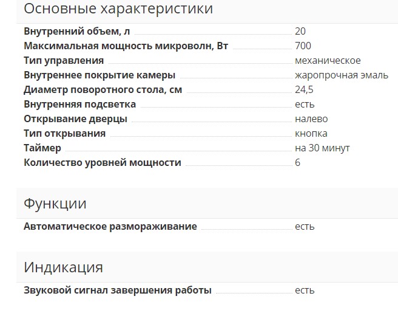
Task: Click the value 700 for microwave power
Action: pos(303,46)
